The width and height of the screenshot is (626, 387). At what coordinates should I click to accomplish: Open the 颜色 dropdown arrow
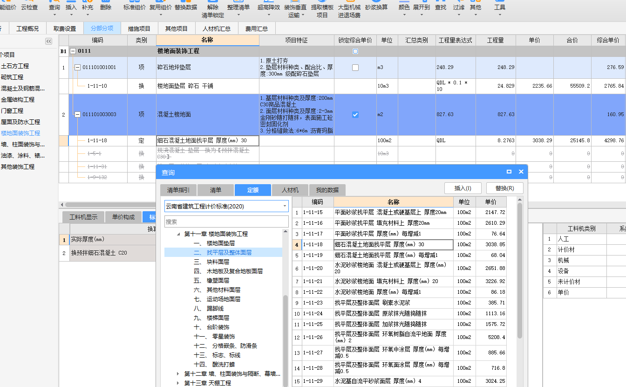click(404, 15)
